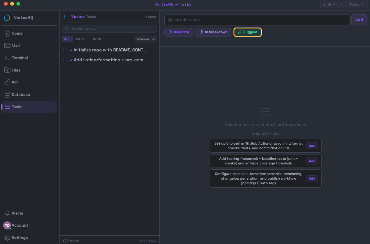Open Mail envelope icon in sidebar

pos(7,46)
